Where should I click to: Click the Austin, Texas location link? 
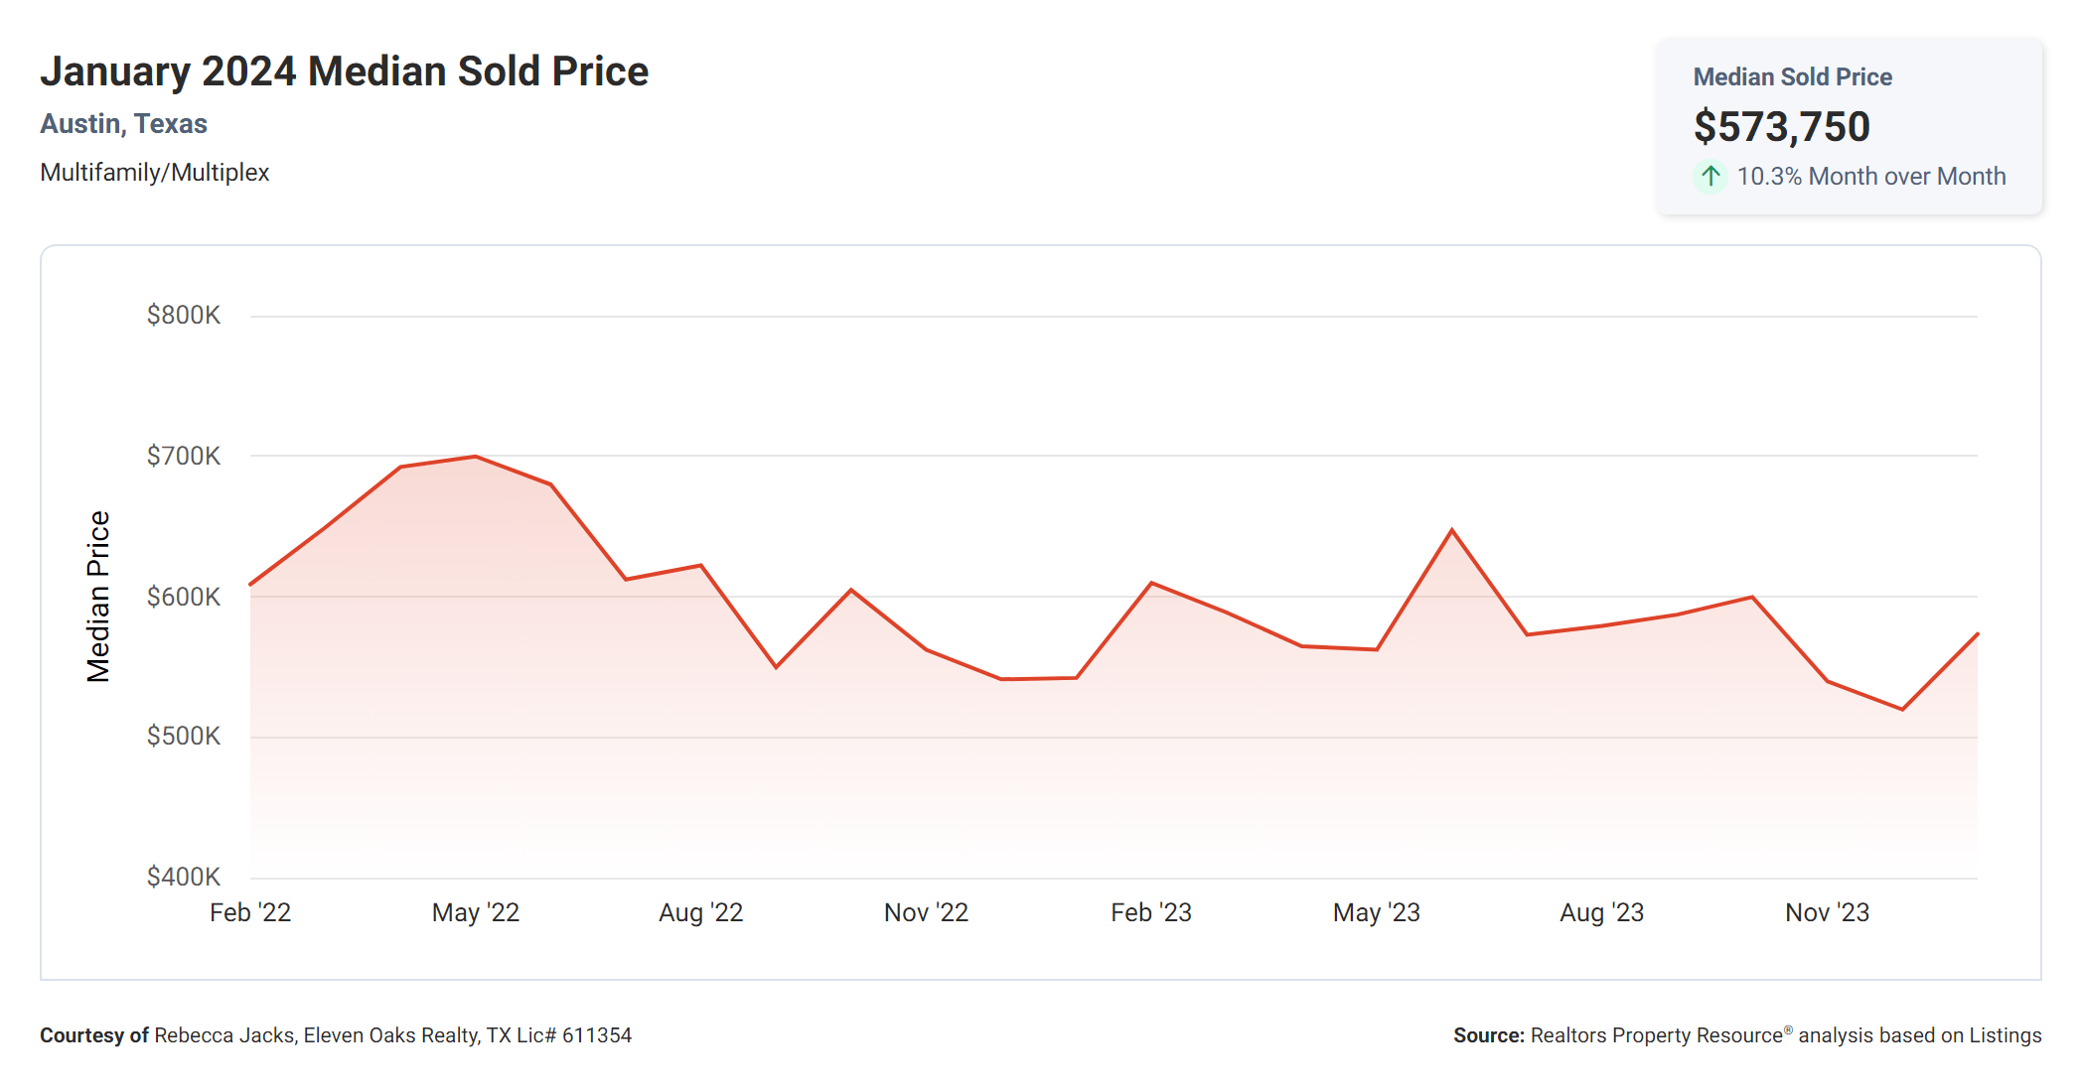[x=123, y=124]
